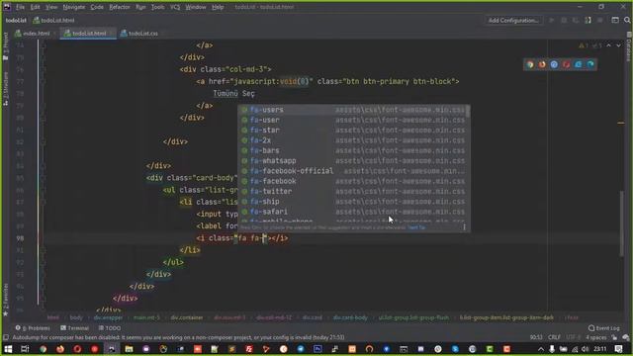Switch to the todoList.css tab
The height and width of the screenshot is (356, 633).
point(139,33)
